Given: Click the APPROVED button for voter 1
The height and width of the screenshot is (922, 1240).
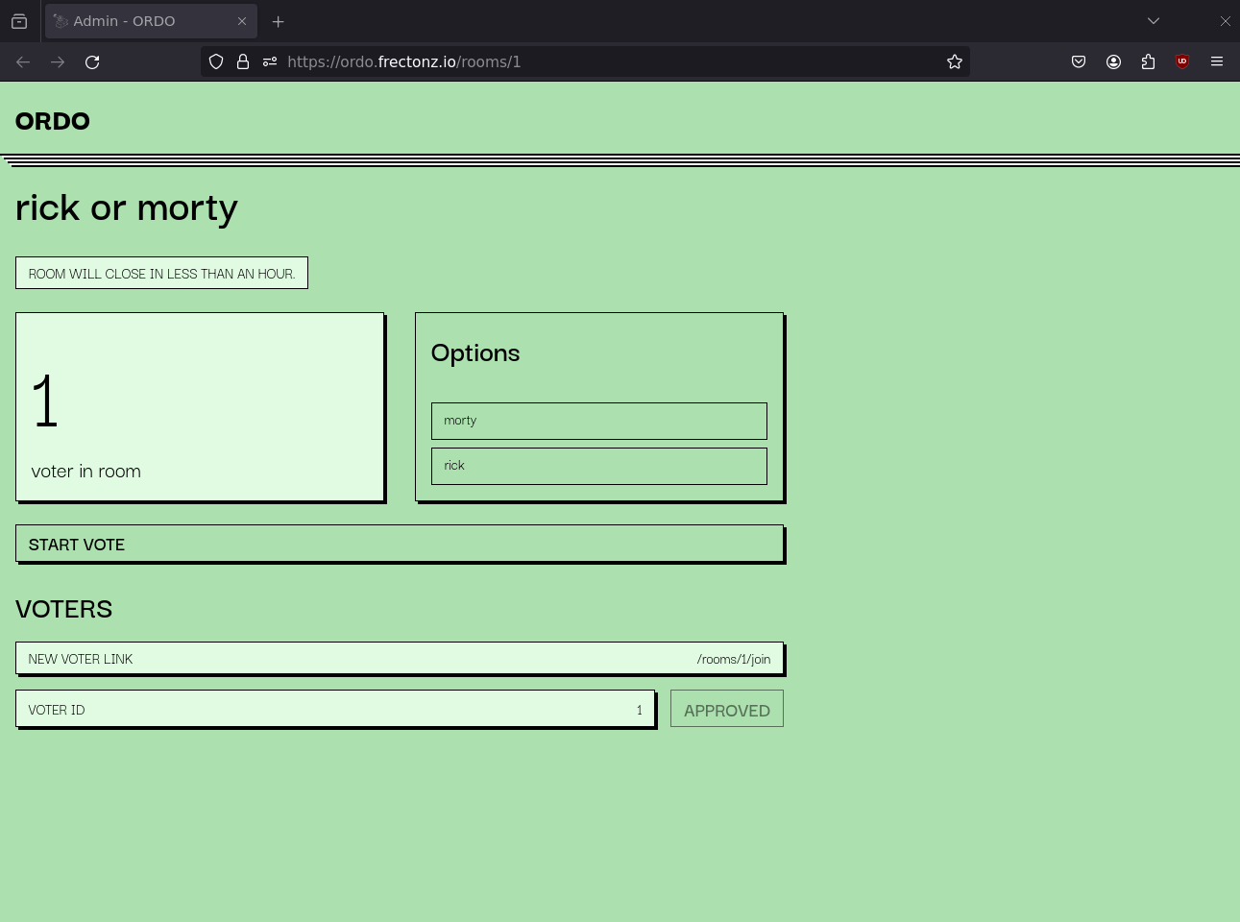Looking at the screenshot, I should point(727,709).
